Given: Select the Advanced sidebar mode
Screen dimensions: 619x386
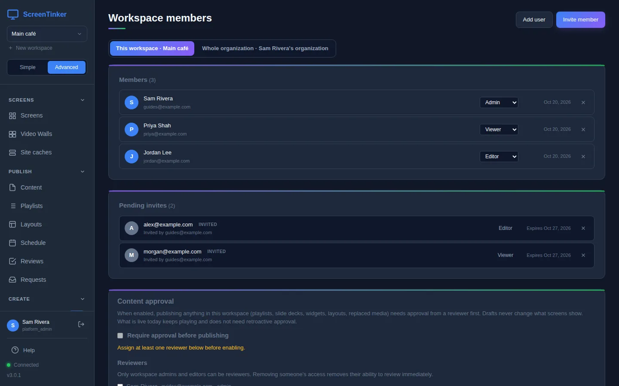Looking at the screenshot, I should [x=67, y=67].
